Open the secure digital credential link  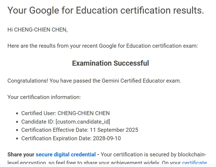coord(66,154)
